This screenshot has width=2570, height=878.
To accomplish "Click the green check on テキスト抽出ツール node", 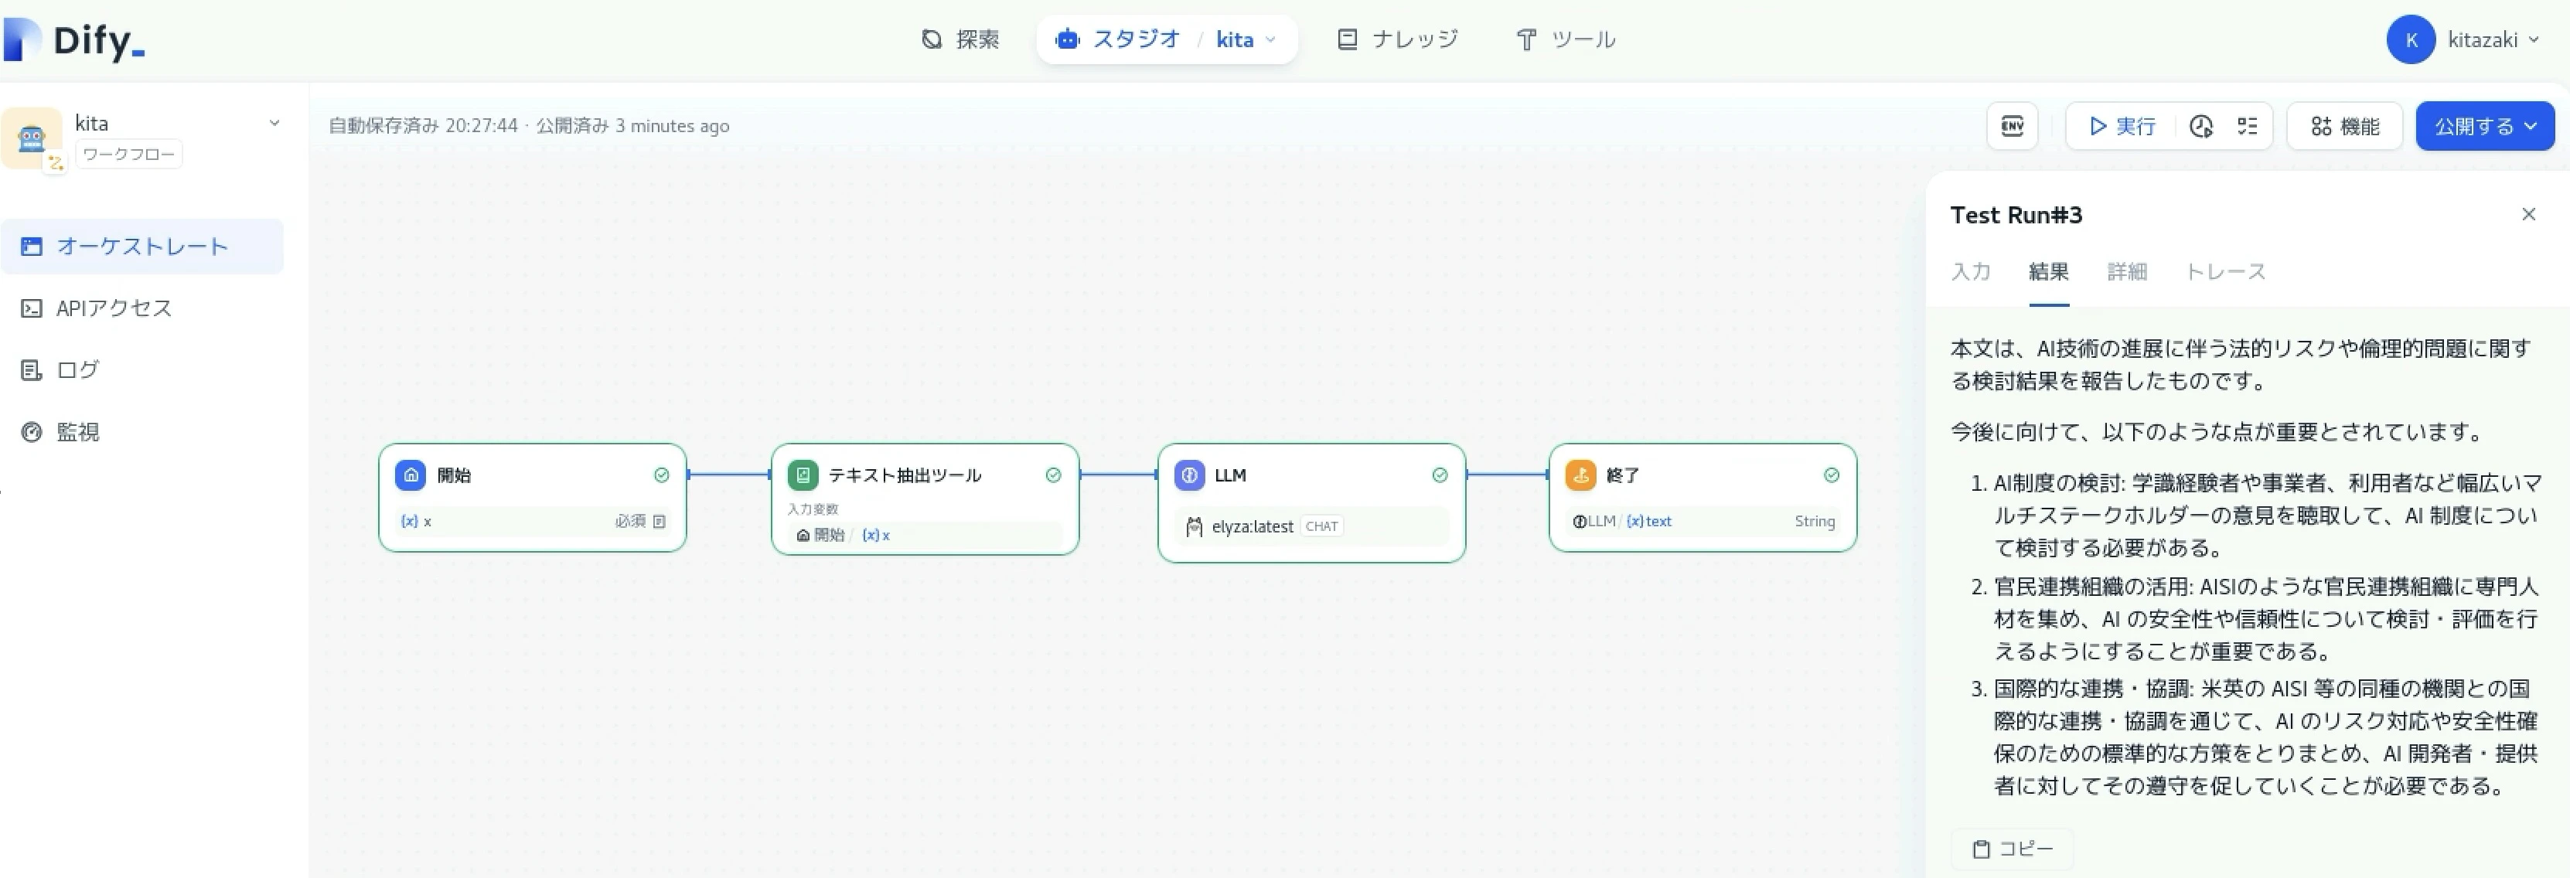I will (1054, 475).
